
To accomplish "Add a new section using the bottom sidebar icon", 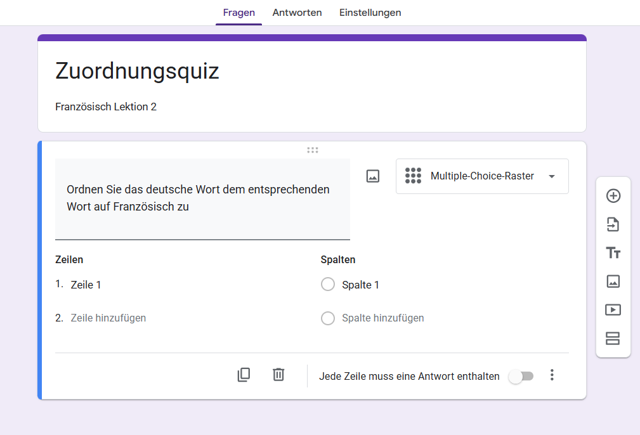I will pyautogui.click(x=613, y=339).
